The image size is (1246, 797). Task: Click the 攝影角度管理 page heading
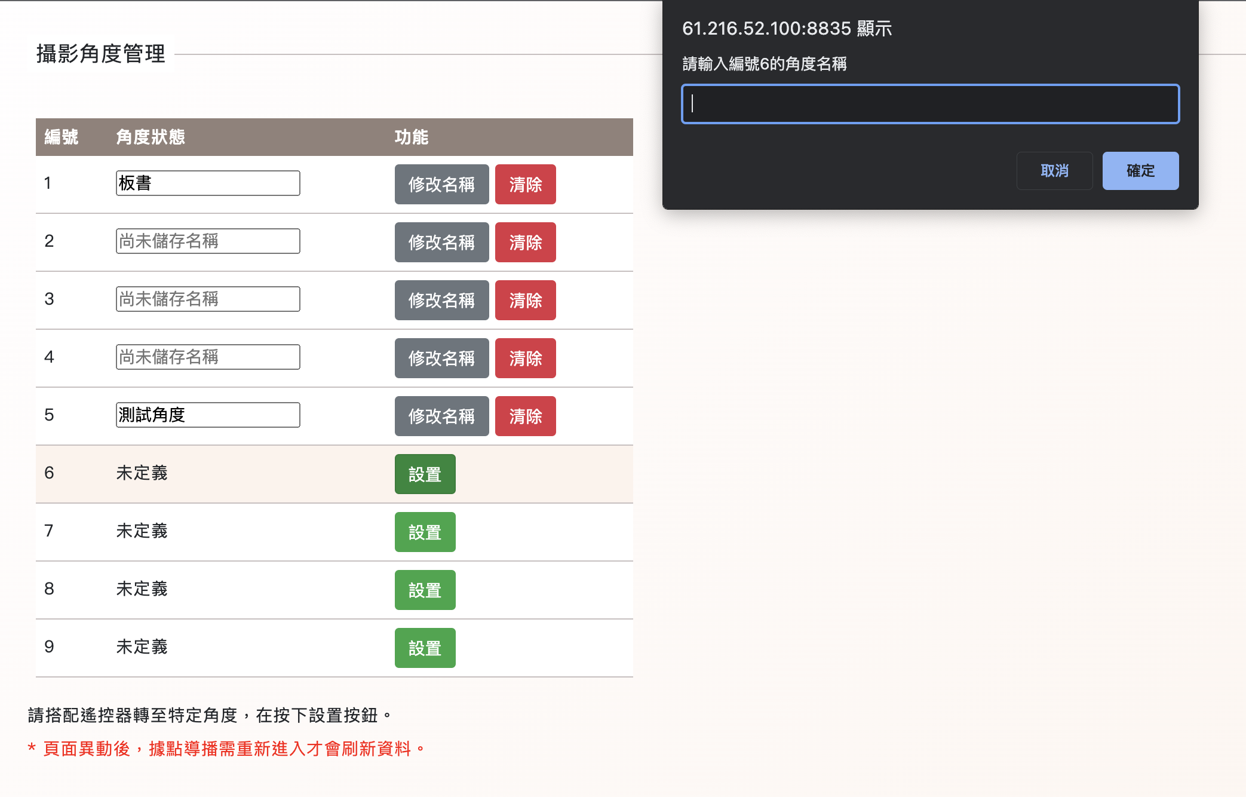[x=100, y=54]
